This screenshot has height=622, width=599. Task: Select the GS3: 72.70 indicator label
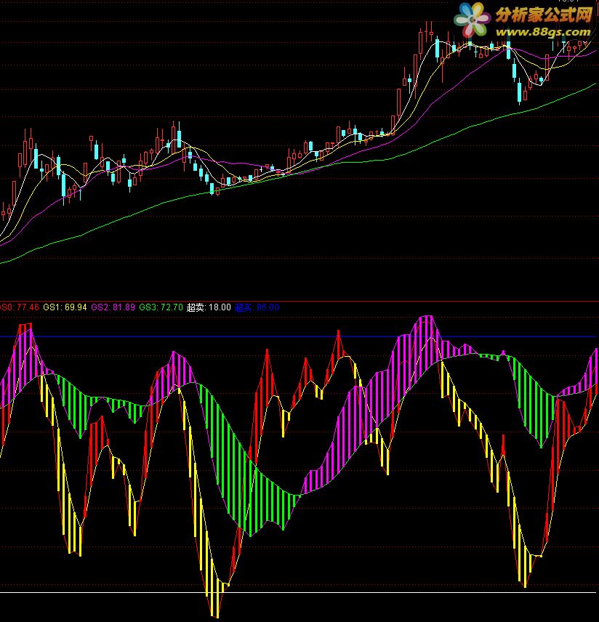point(161,307)
